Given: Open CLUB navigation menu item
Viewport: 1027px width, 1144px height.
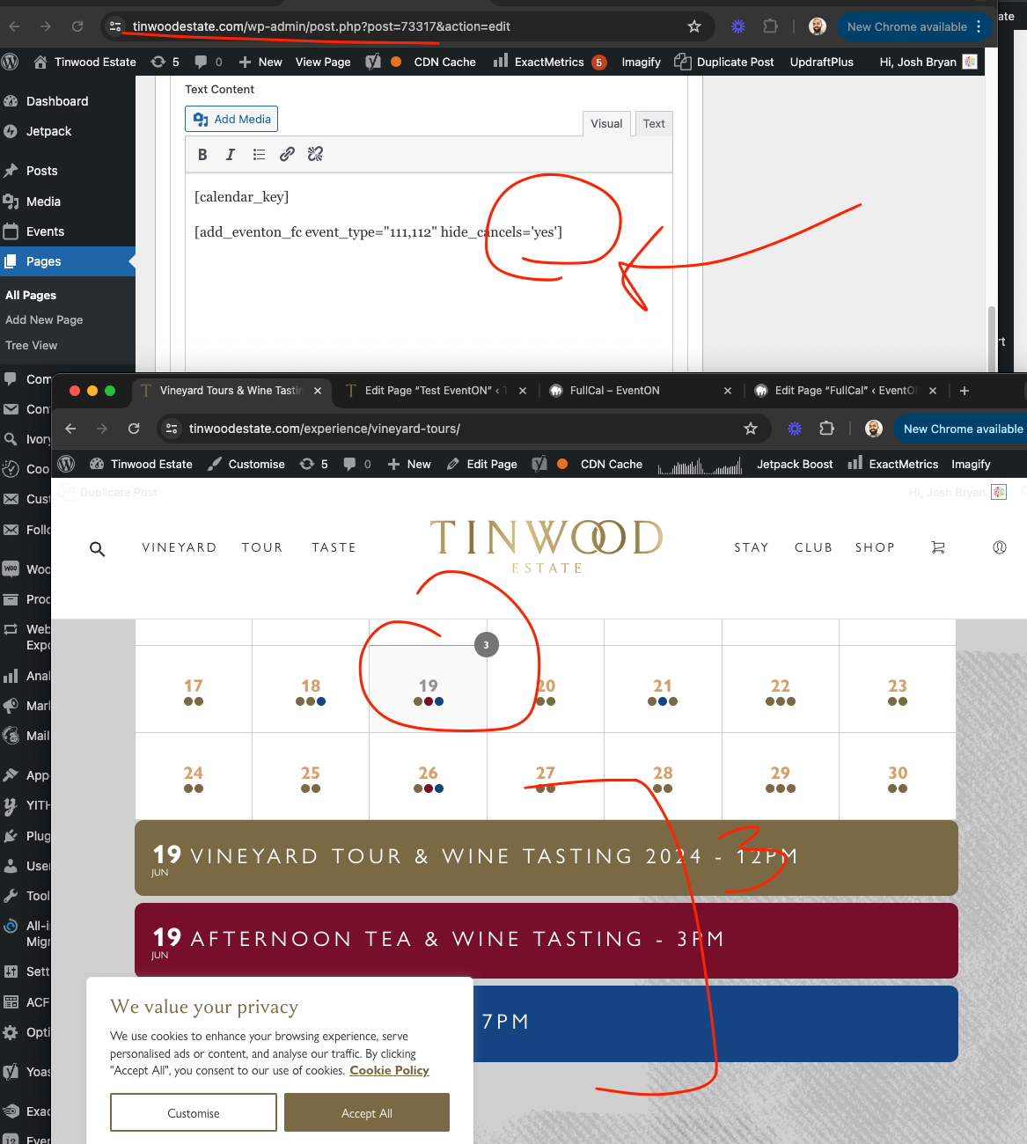Looking at the screenshot, I should coord(813,547).
